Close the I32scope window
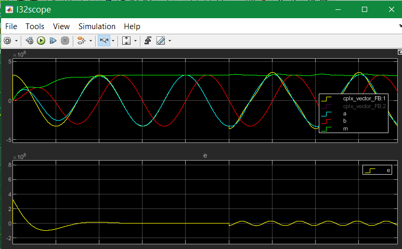Screen dimensions: 402x249 [x=391, y=9]
